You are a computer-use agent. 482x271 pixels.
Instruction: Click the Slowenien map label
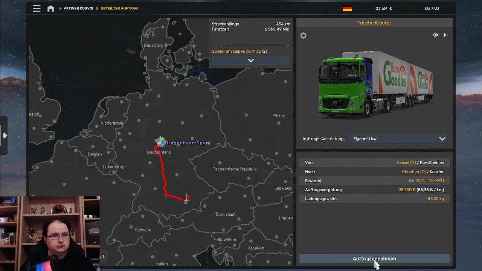click(x=227, y=240)
